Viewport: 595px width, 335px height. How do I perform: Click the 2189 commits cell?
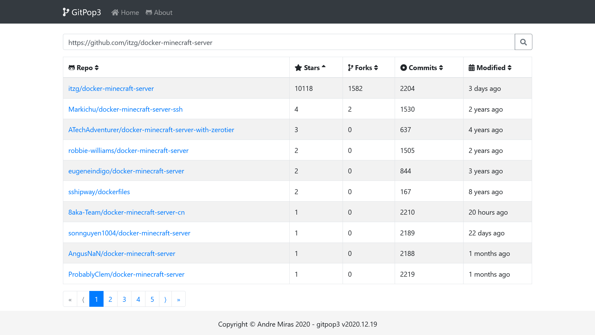[429, 233]
